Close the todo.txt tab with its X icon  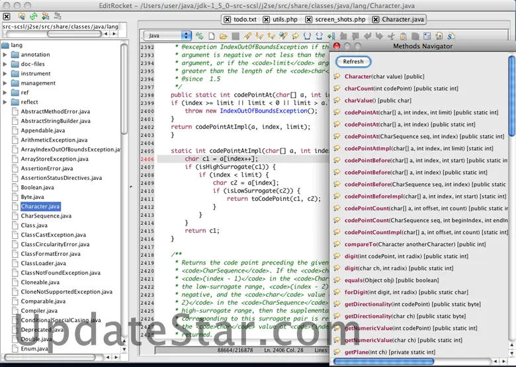[x=226, y=20]
